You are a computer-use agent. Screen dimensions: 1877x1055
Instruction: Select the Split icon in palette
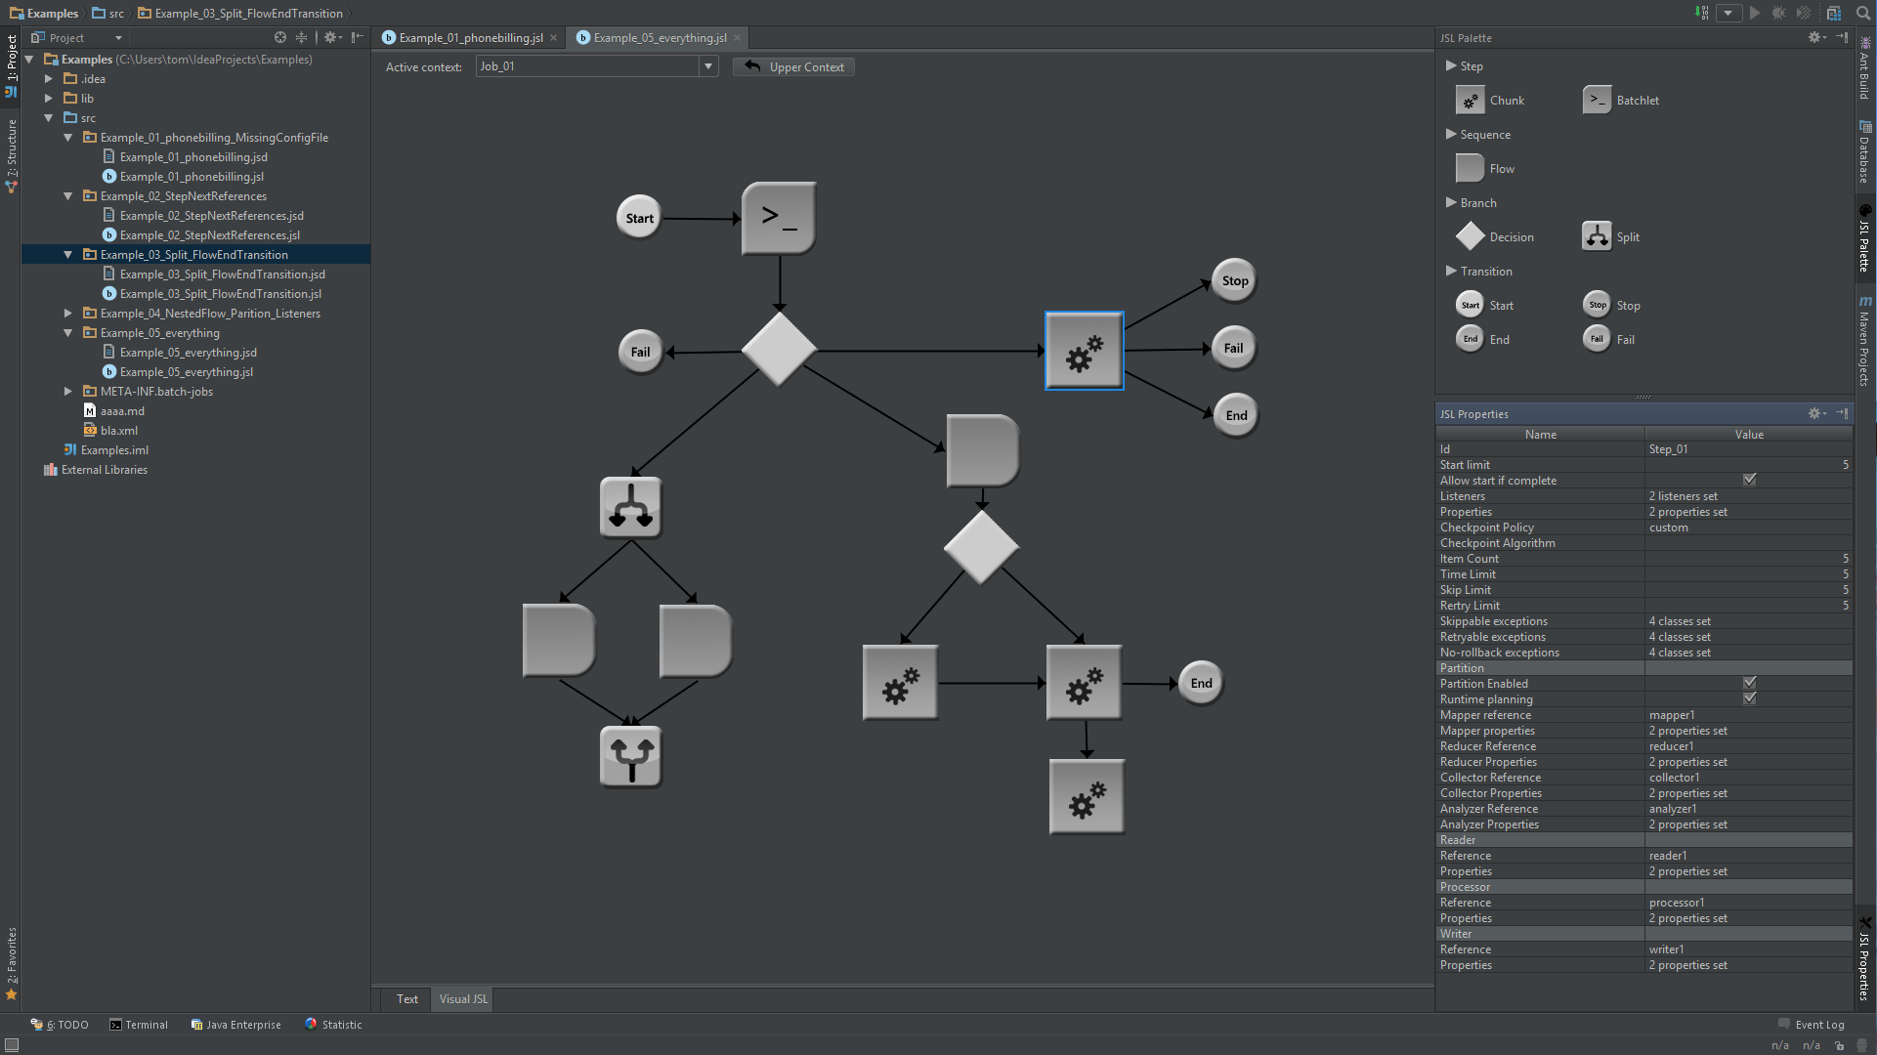(1597, 237)
